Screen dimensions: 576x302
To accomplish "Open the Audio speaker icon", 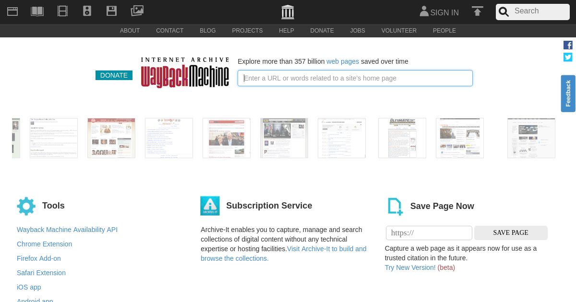I will pyautogui.click(x=87, y=11).
